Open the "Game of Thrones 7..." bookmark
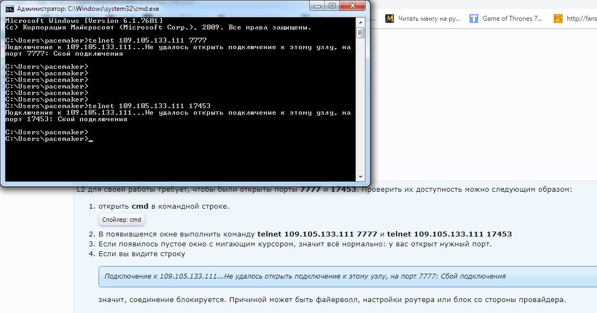 tap(512, 18)
